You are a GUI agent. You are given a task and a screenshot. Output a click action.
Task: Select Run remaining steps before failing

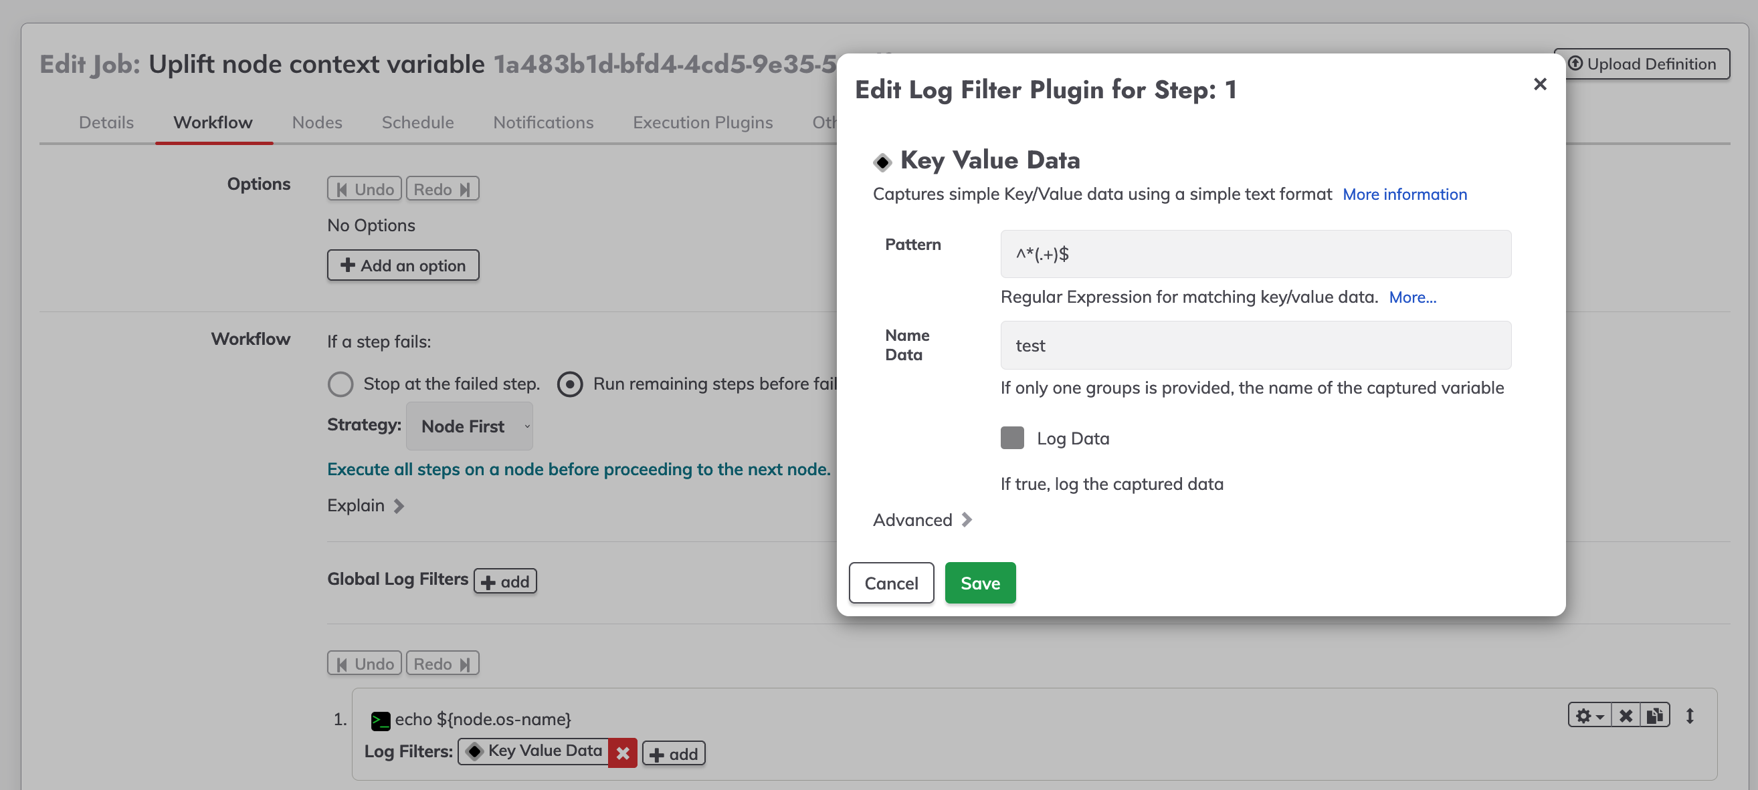(570, 384)
